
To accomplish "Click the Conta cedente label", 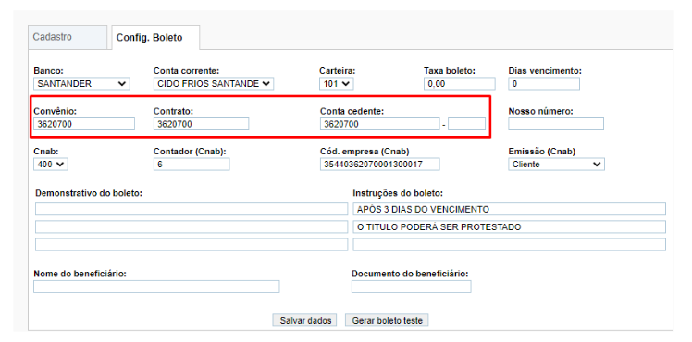I will coord(352,112).
